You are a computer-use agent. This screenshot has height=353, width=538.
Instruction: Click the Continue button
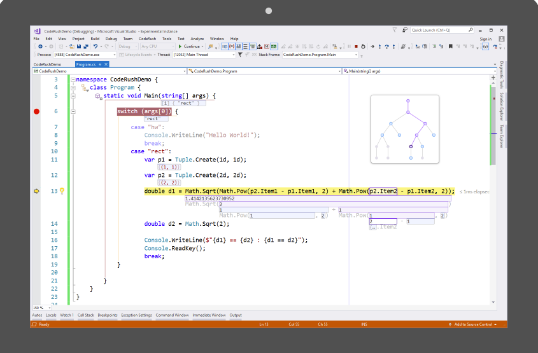pyautogui.click(x=191, y=46)
